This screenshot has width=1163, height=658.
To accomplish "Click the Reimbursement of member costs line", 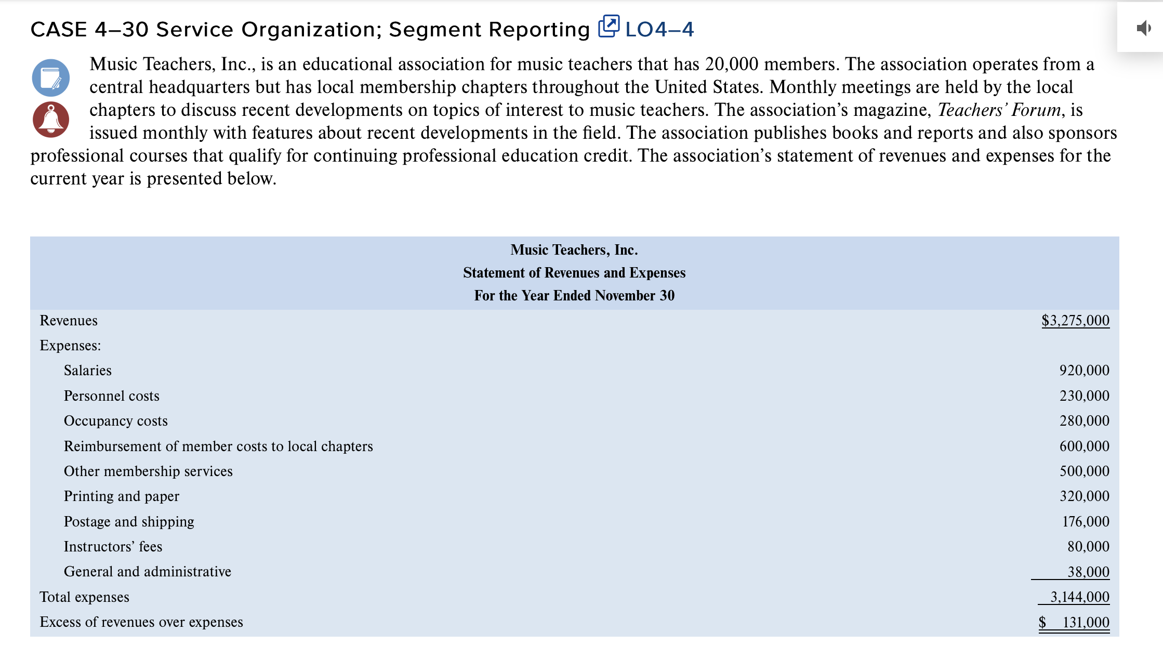I will pyautogui.click(x=218, y=446).
